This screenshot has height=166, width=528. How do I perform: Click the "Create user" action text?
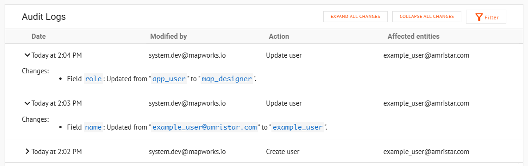(283, 152)
